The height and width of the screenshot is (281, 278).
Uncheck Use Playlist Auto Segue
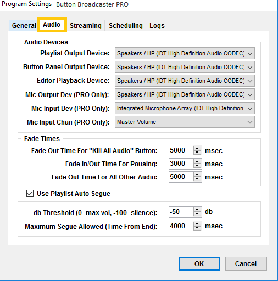pos(30,193)
